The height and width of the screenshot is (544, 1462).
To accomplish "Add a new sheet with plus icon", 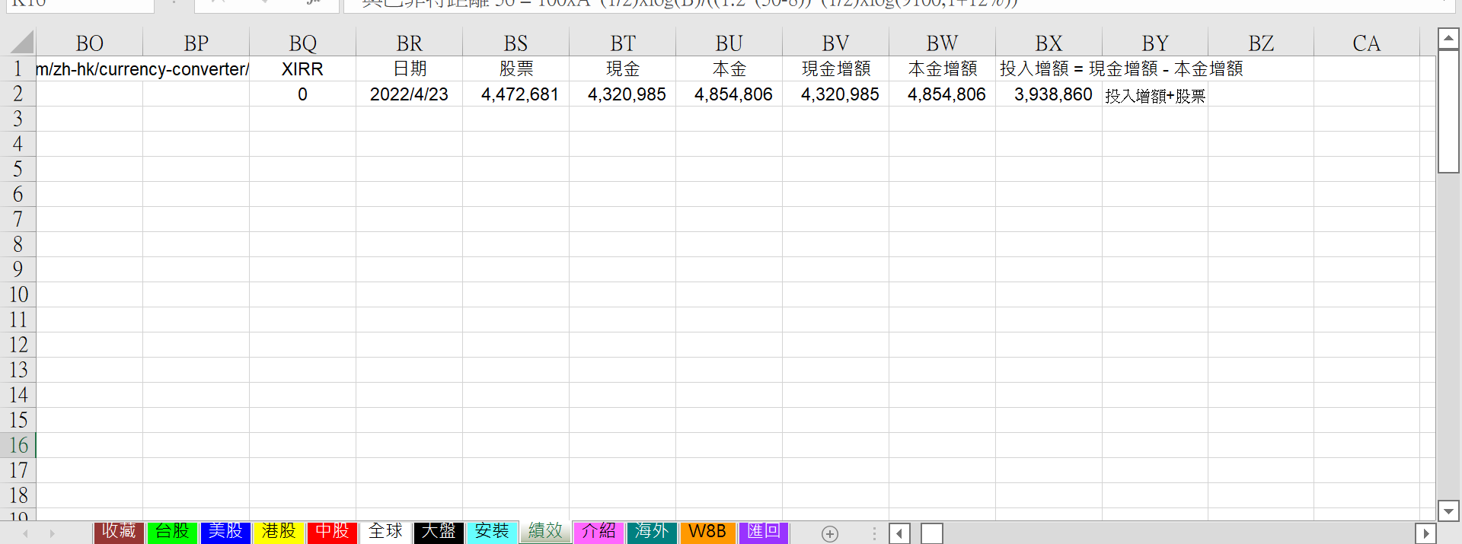I will (x=830, y=533).
